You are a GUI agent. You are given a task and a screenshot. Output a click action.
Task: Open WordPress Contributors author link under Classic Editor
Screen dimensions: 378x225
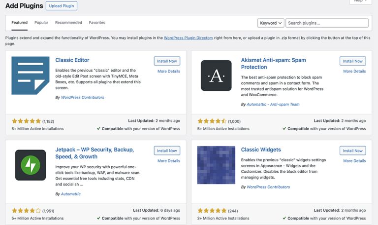[83, 97]
